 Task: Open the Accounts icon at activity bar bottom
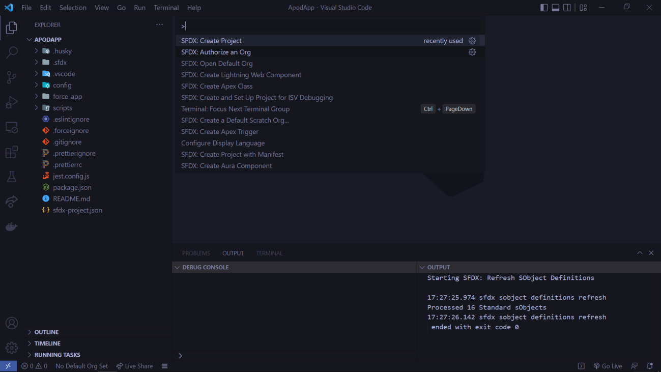point(11,323)
